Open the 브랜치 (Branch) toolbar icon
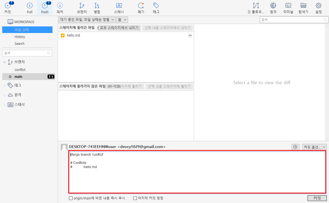This screenshot has height=203, width=329. click(82, 6)
